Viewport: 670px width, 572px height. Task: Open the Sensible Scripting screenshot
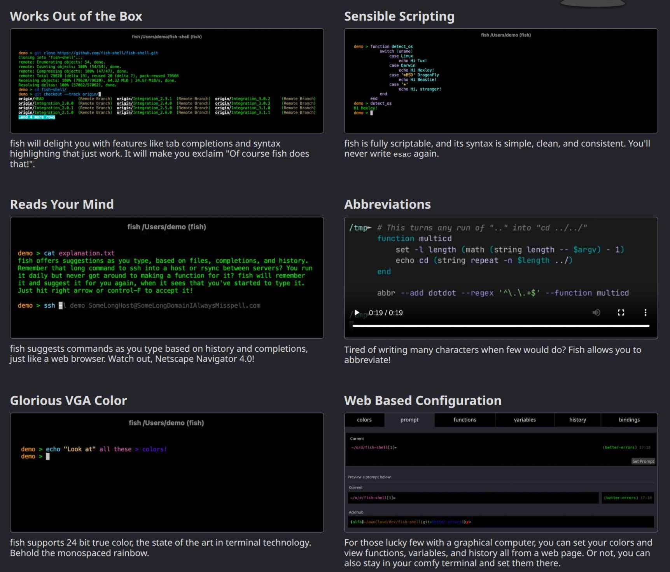[x=501, y=81]
